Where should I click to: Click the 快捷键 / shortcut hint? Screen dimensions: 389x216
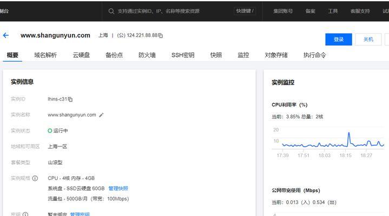[x=245, y=11]
